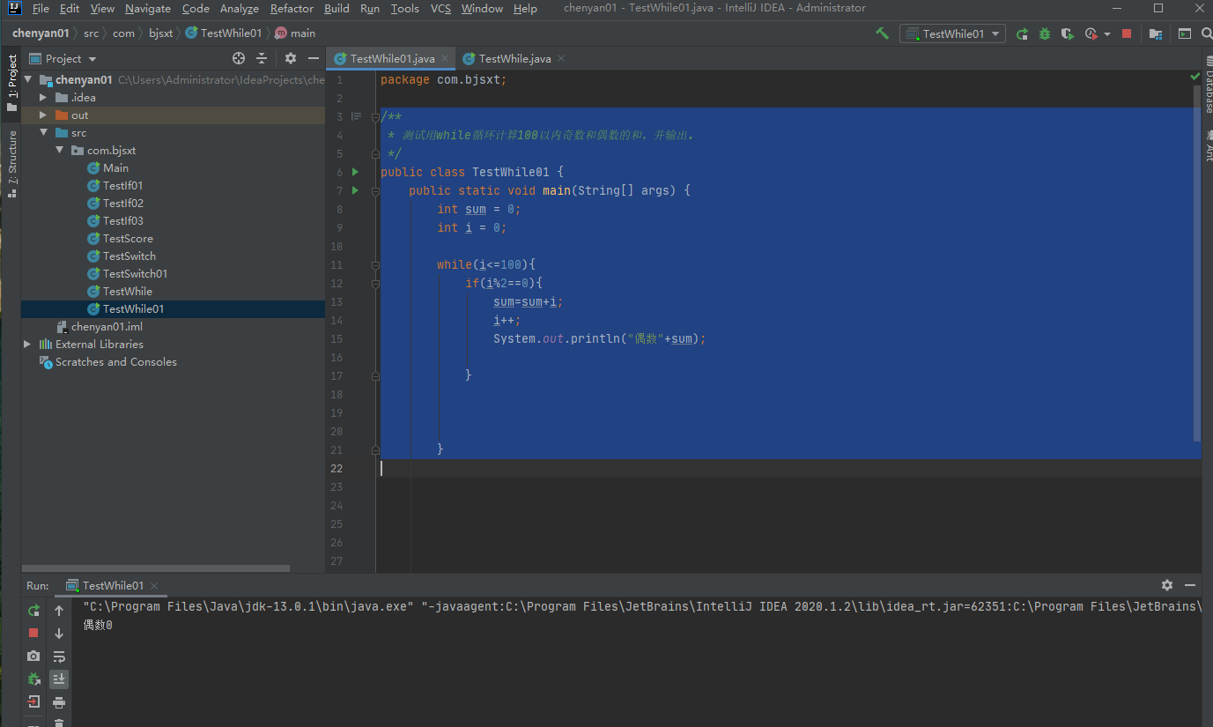Open Project panel settings gear
Image resolution: width=1213 pixels, height=727 pixels.
pyautogui.click(x=291, y=58)
